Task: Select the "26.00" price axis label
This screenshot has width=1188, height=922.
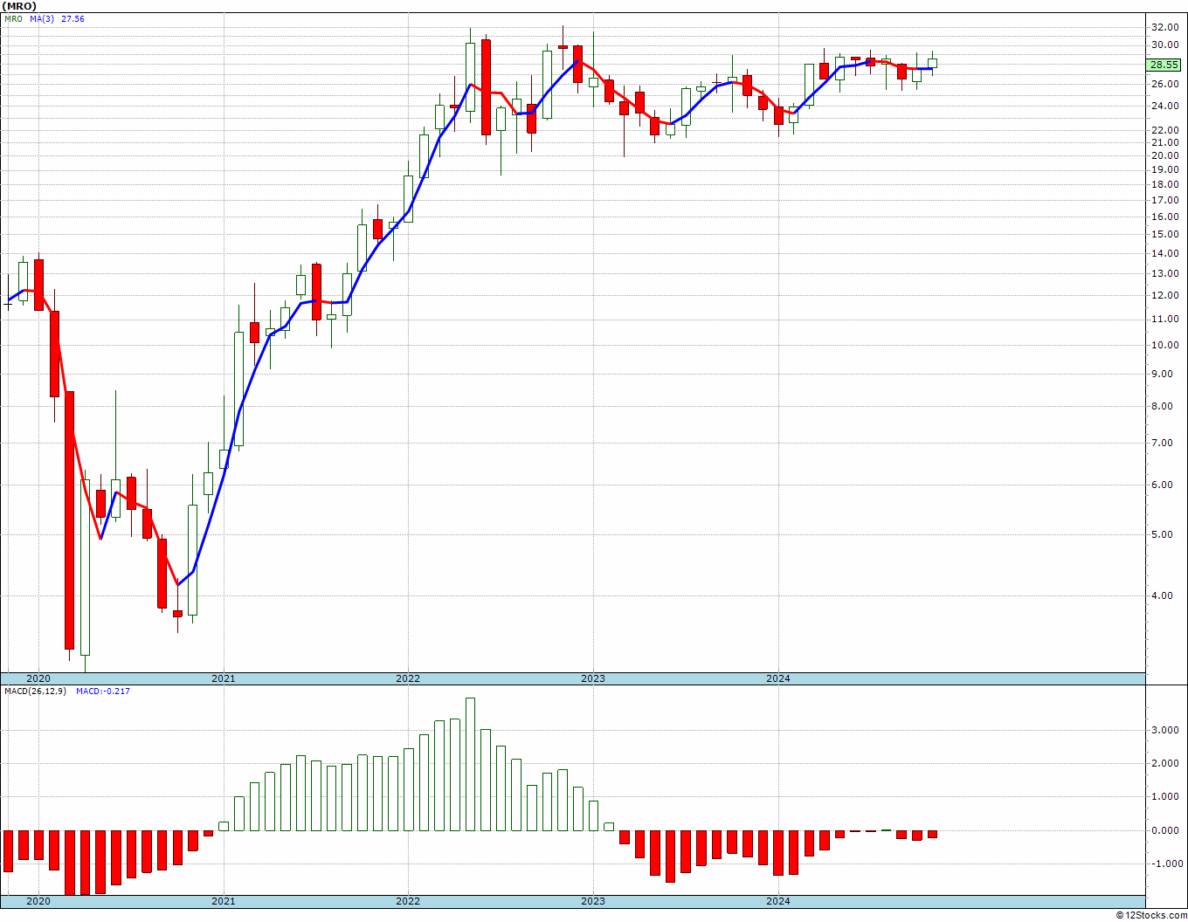Action: pyautogui.click(x=1164, y=85)
